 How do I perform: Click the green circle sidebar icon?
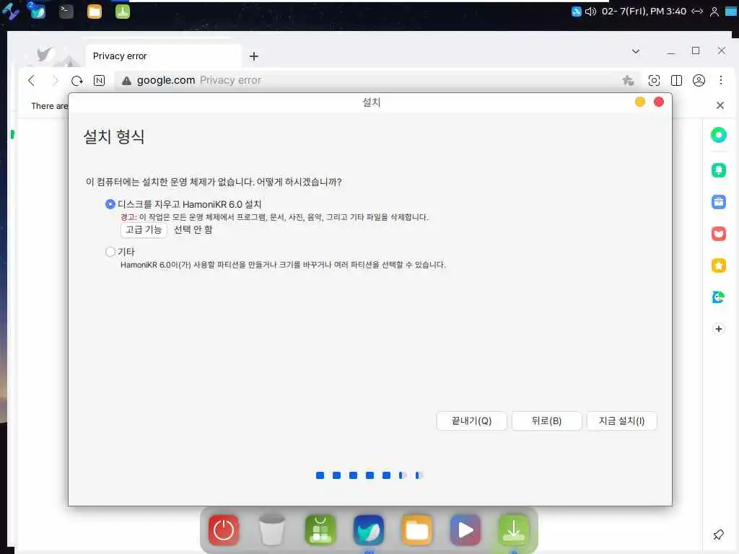click(x=718, y=135)
